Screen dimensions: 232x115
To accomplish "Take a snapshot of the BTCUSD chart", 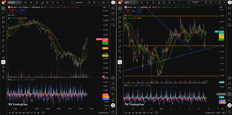I will pyautogui.click(x=103, y=2).
